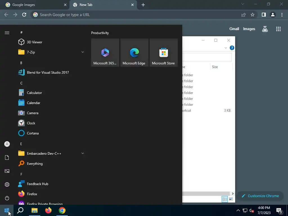The height and width of the screenshot is (216, 288).
Task: Click the Customize Chrome button
Action: [260, 196]
